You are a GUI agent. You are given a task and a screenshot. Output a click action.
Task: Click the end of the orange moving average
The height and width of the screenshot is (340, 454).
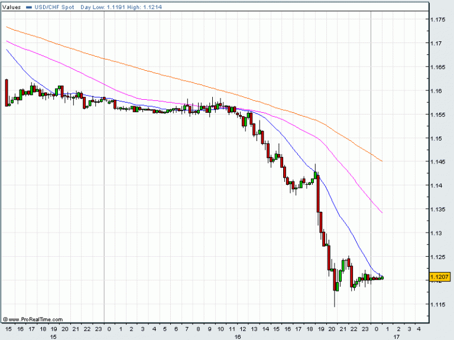coord(382,161)
